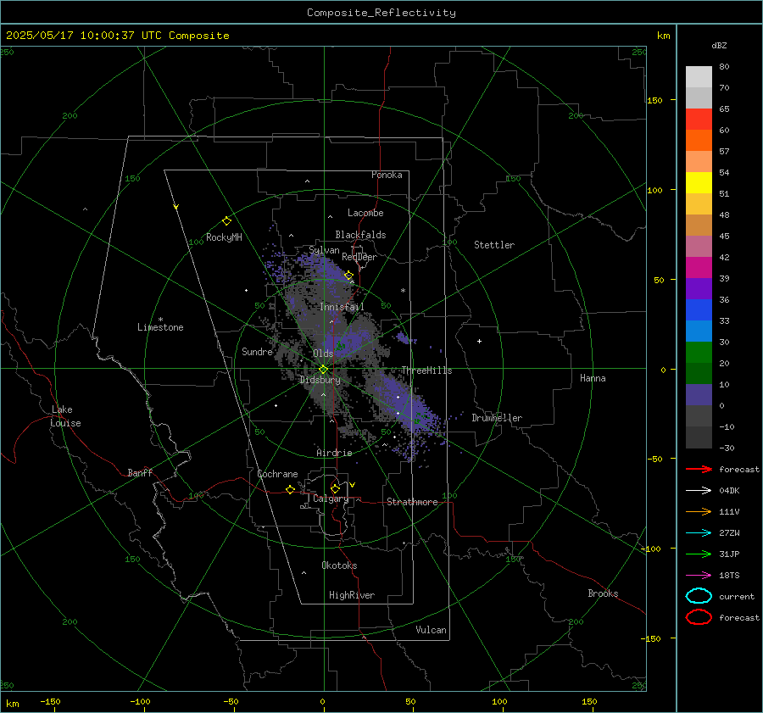763x713 pixels.
Task: Click the Strathmore label
Action: pos(412,502)
